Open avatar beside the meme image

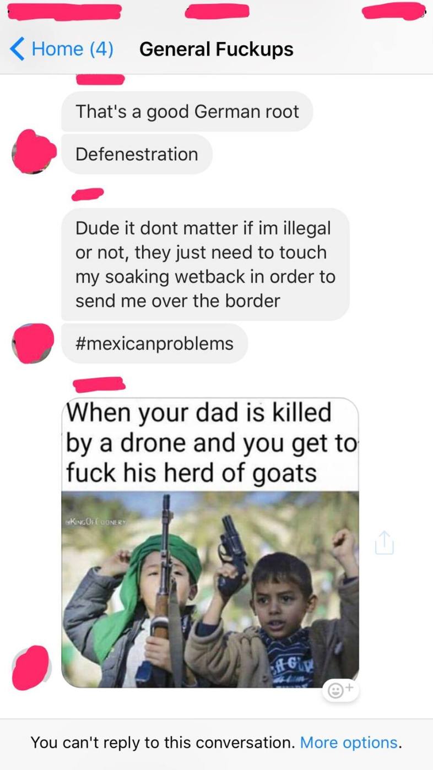pyautogui.click(x=31, y=668)
